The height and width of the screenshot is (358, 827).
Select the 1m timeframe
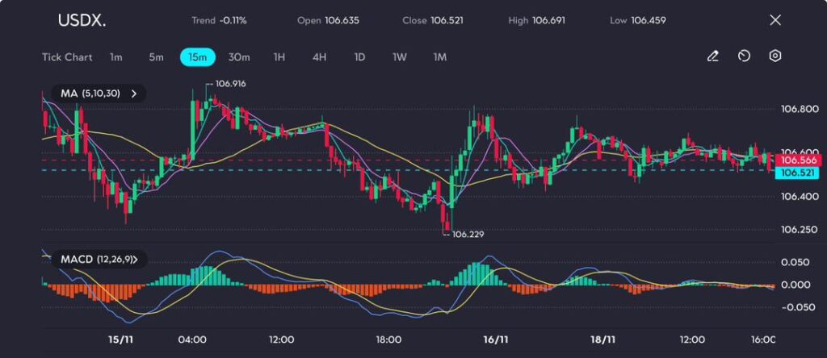click(x=116, y=57)
